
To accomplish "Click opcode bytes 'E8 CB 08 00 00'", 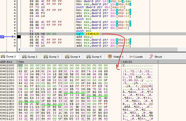I will (43, 34).
